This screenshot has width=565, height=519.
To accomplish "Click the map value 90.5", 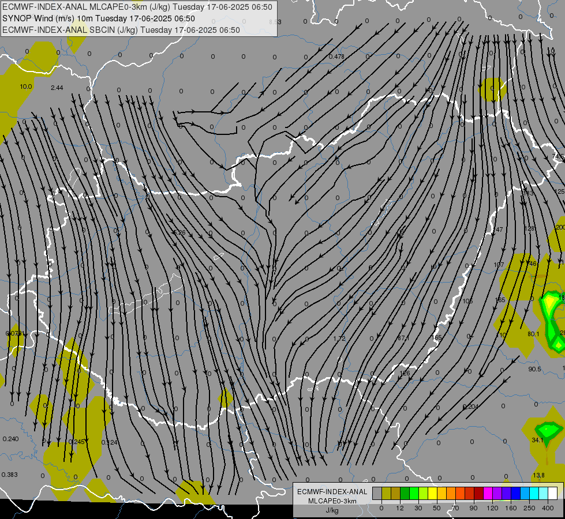I will (x=535, y=369).
